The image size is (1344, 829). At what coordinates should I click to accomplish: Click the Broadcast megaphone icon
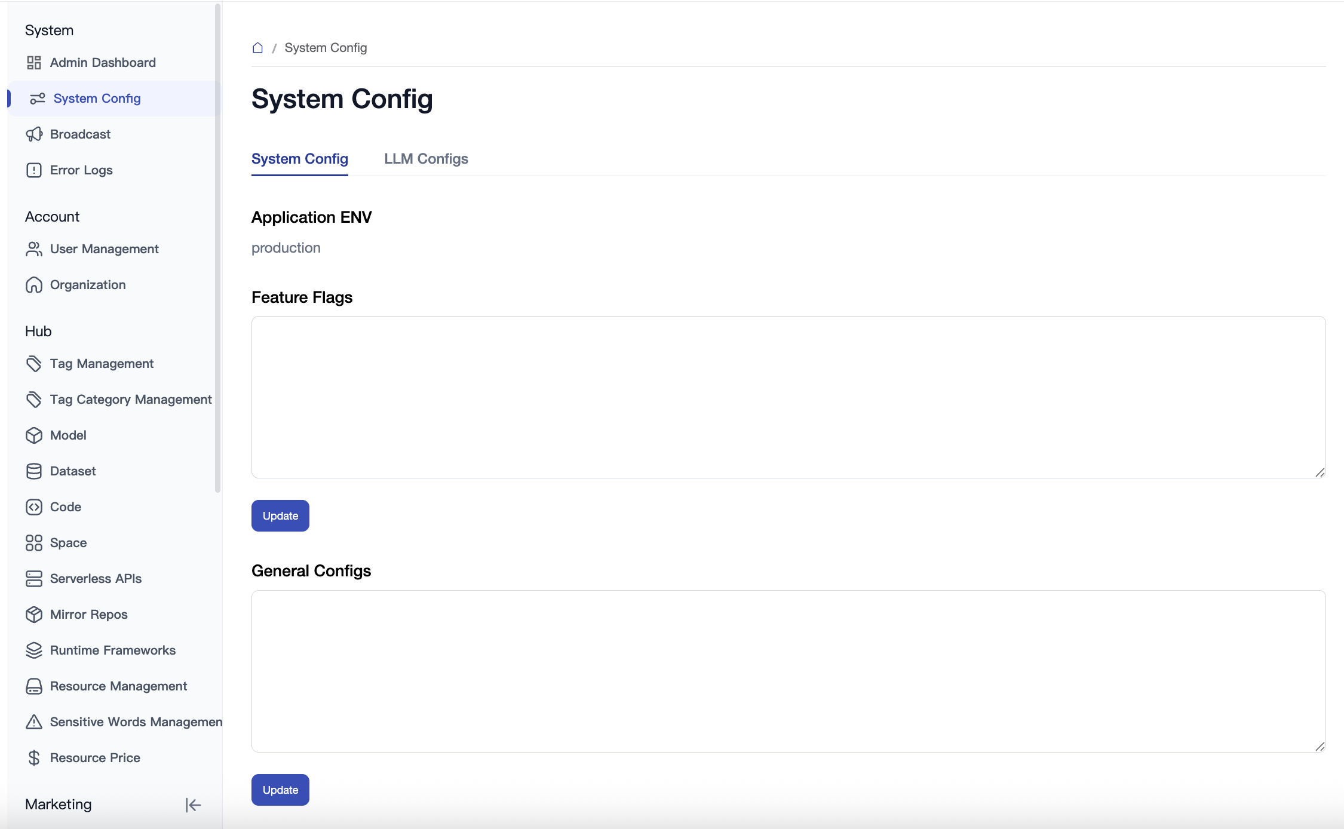[34, 134]
